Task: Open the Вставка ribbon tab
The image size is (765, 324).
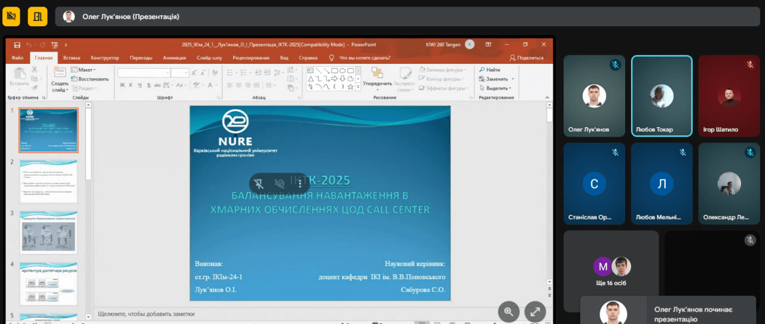Action: coord(72,58)
